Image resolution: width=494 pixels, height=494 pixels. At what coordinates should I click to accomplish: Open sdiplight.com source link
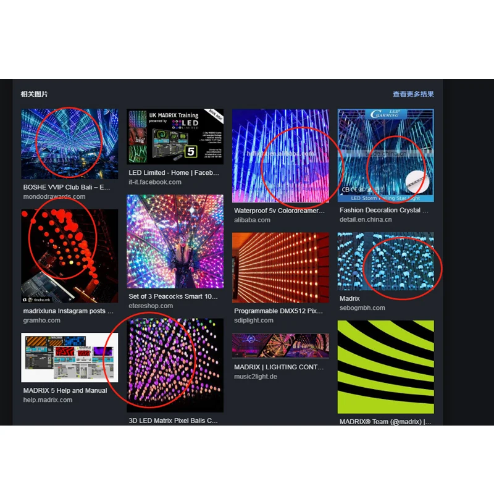[254, 320]
